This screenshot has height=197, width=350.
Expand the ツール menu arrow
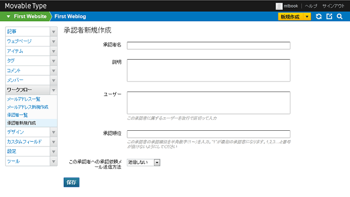tap(54, 161)
